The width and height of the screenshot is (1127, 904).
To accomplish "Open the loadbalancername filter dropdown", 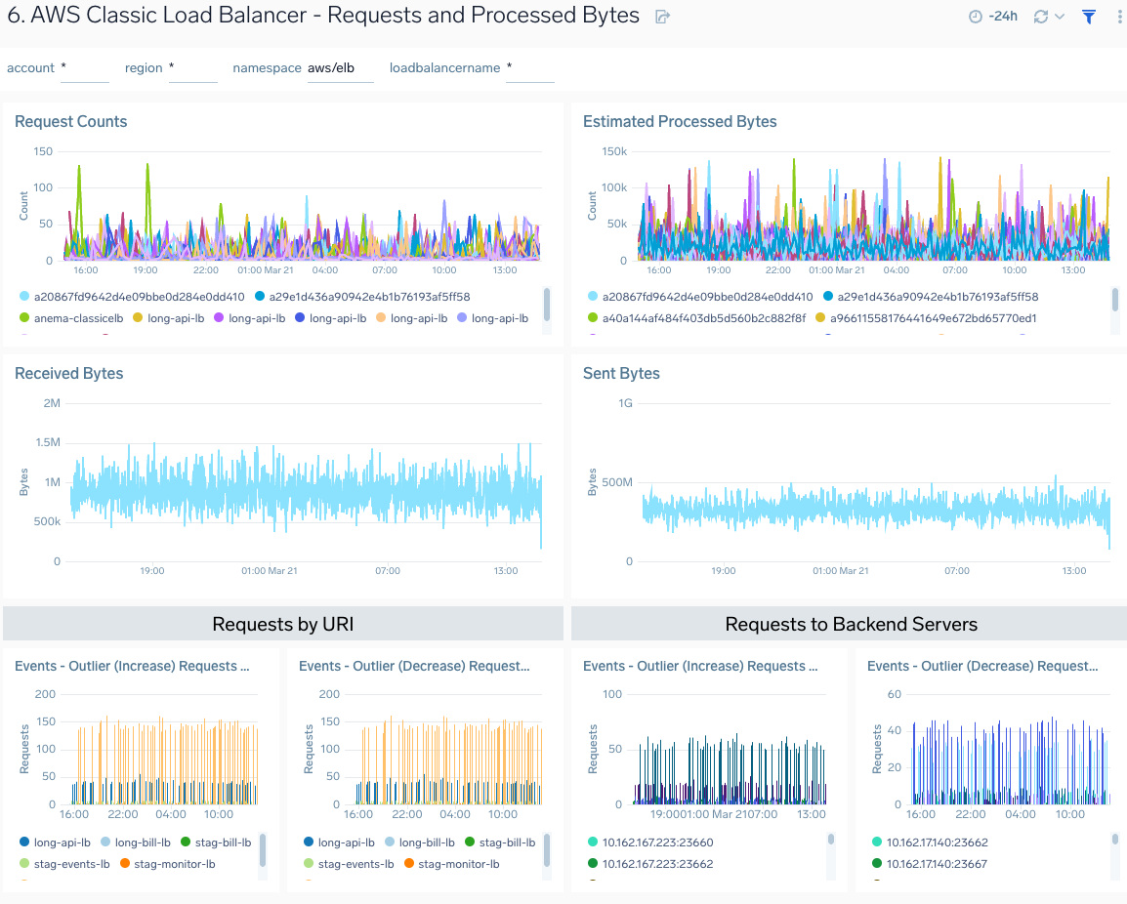I will tap(529, 67).
